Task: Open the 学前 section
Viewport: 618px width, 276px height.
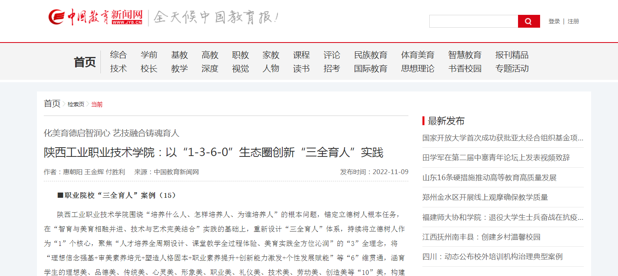Action: (149, 55)
